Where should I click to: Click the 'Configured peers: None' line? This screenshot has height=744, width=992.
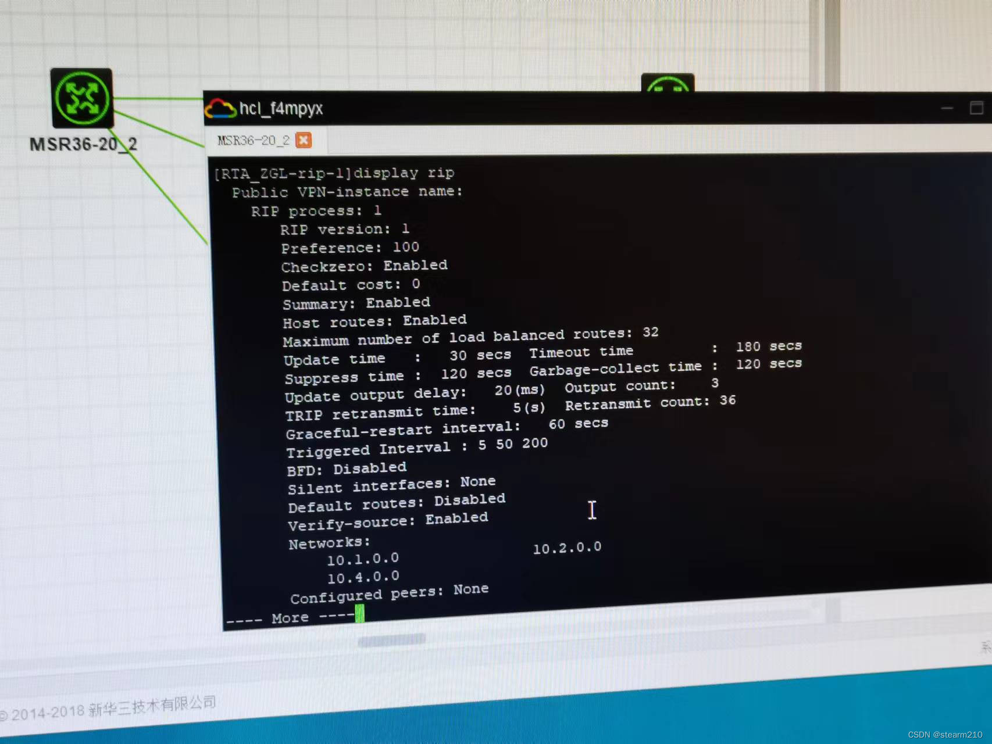click(390, 593)
